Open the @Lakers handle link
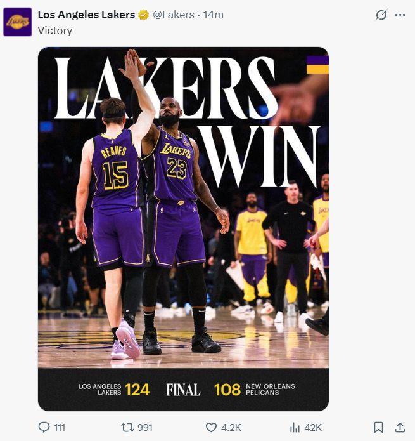Image resolution: width=415 pixels, height=441 pixels. [x=174, y=15]
